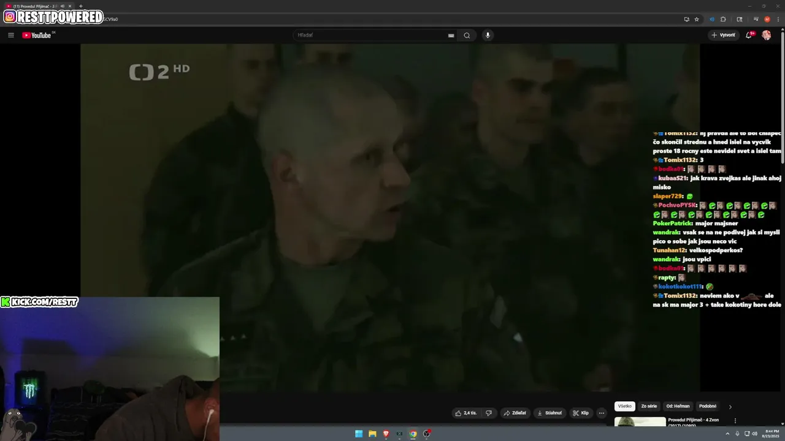Go to the YouTube home logo
Screen dimensions: 785x441
click(x=37, y=35)
